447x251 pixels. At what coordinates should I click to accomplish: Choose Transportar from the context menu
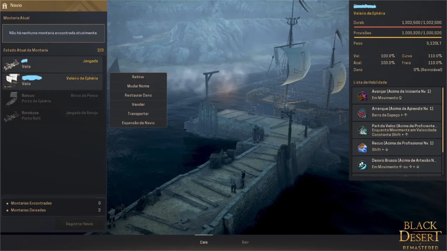tap(138, 114)
